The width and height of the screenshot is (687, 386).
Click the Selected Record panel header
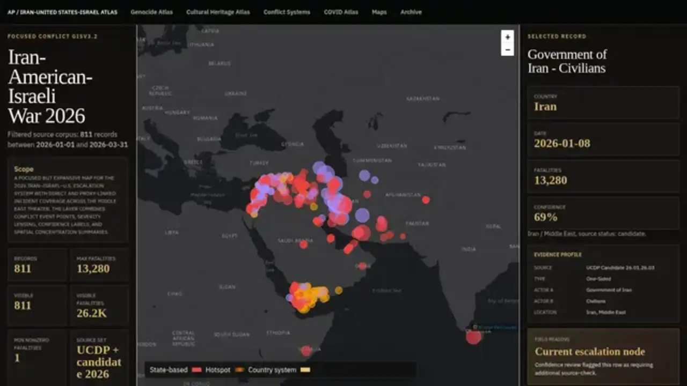[x=557, y=36]
